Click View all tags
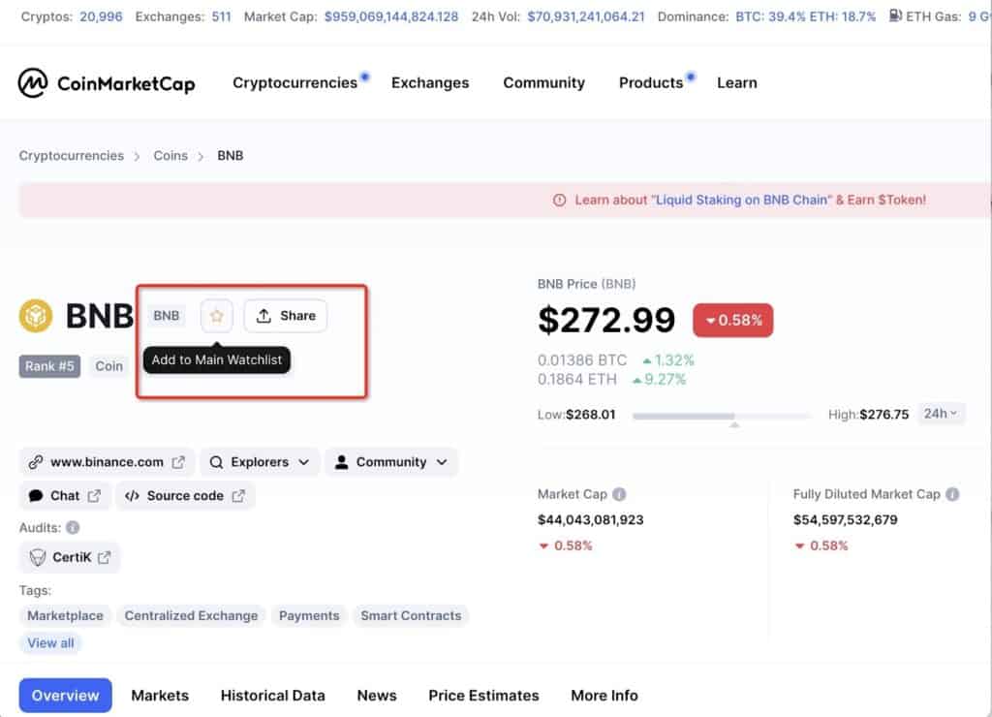This screenshot has height=717, width=992. pyautogui.click(x=50, y=643)
